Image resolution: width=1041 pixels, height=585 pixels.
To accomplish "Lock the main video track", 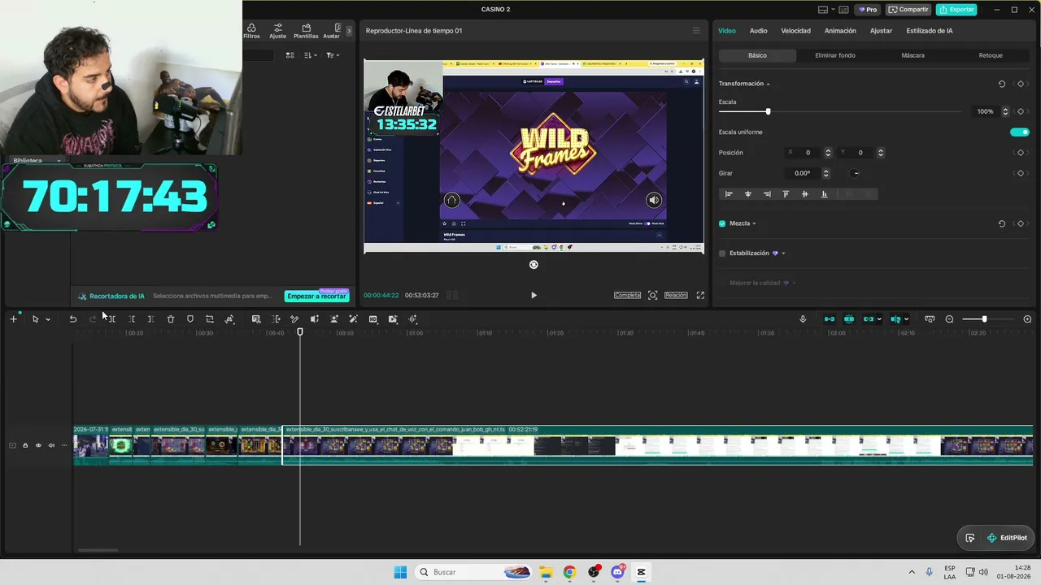I will (x=25, y=445).
